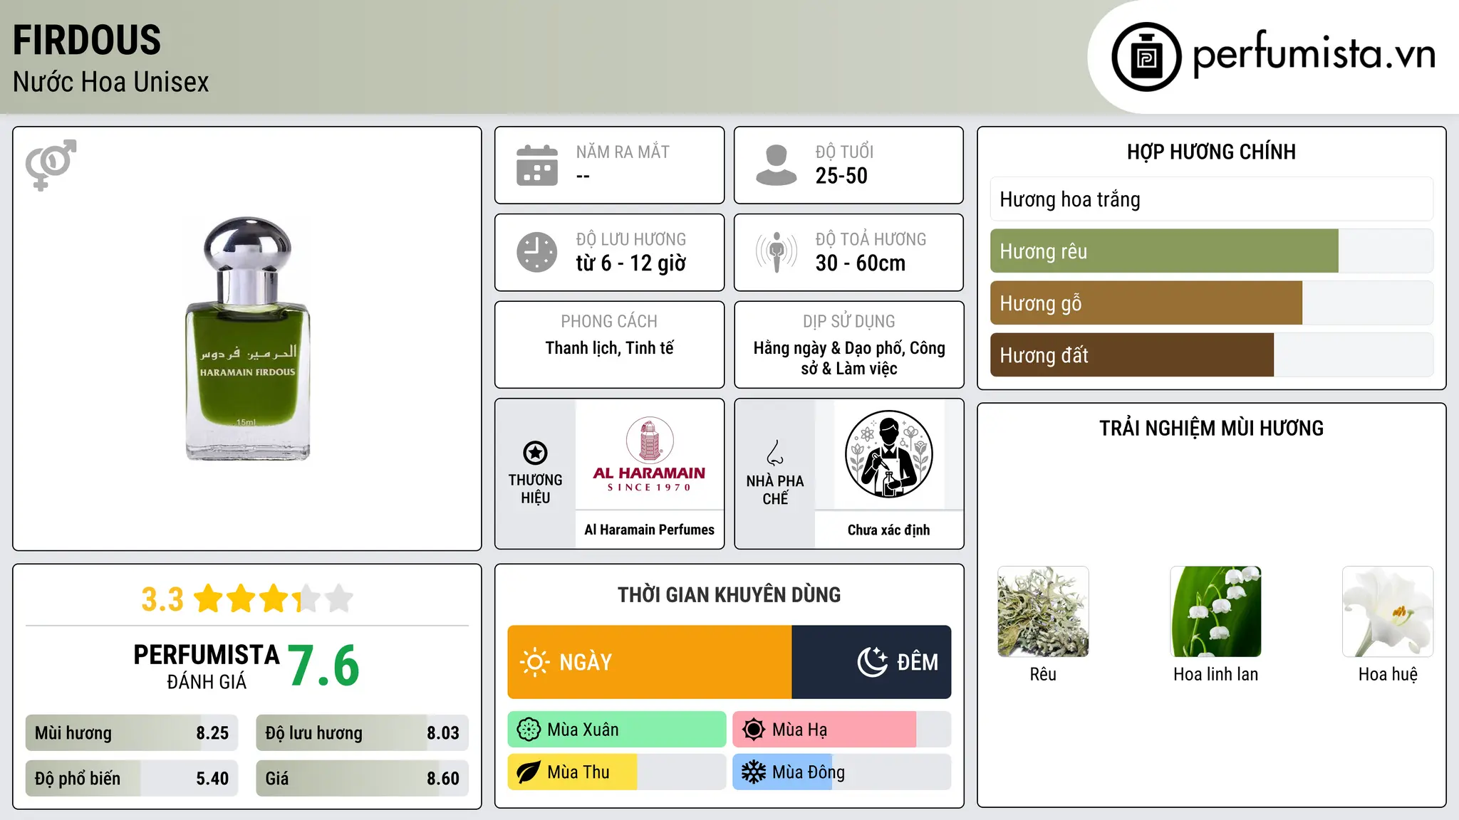Viewport: 1459px width, 820px height.
Task: Click the Nước Hoa Unisex subtitle
Action: (x=111, y=82)
